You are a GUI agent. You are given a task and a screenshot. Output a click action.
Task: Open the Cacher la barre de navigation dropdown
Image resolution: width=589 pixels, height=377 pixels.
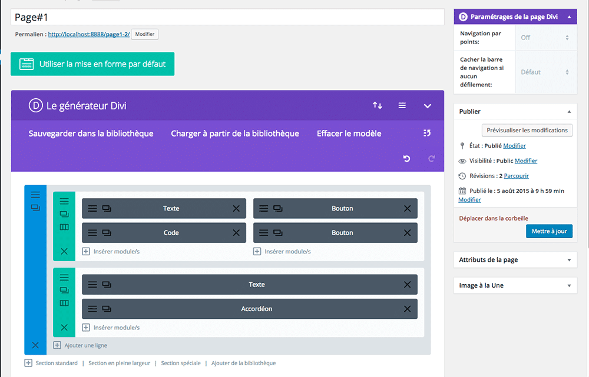coord(545,72)
